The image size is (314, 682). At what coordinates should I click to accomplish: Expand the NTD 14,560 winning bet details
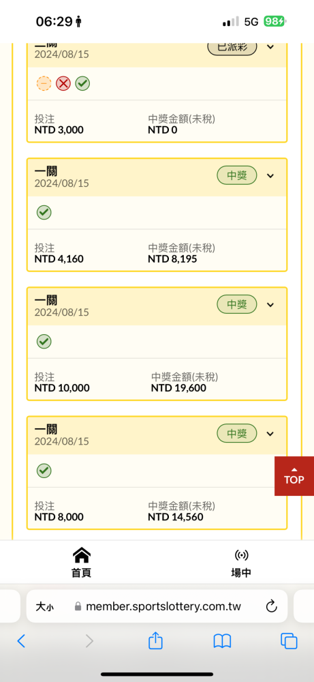pos(270,434)
